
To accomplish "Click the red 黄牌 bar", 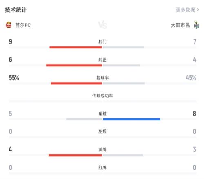I will coord(75,155).
